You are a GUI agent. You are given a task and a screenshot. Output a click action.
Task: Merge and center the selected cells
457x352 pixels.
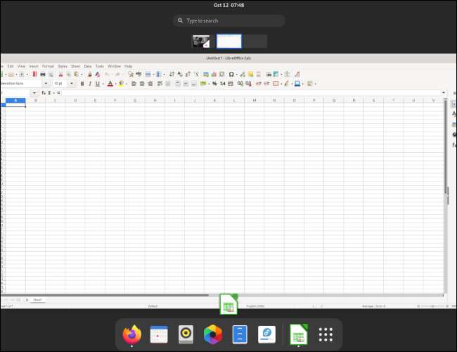point(168,84)
